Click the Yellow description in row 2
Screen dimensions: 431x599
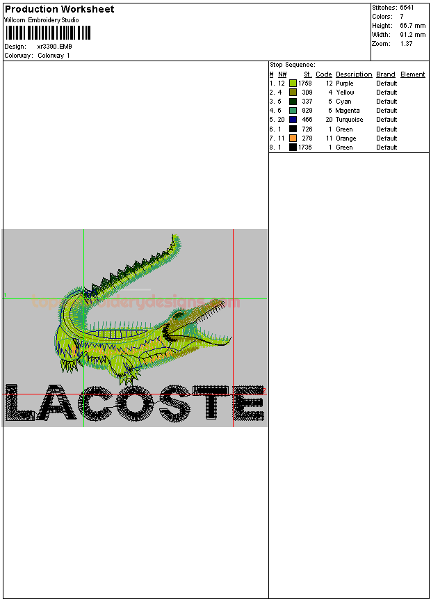click(345, 93)
